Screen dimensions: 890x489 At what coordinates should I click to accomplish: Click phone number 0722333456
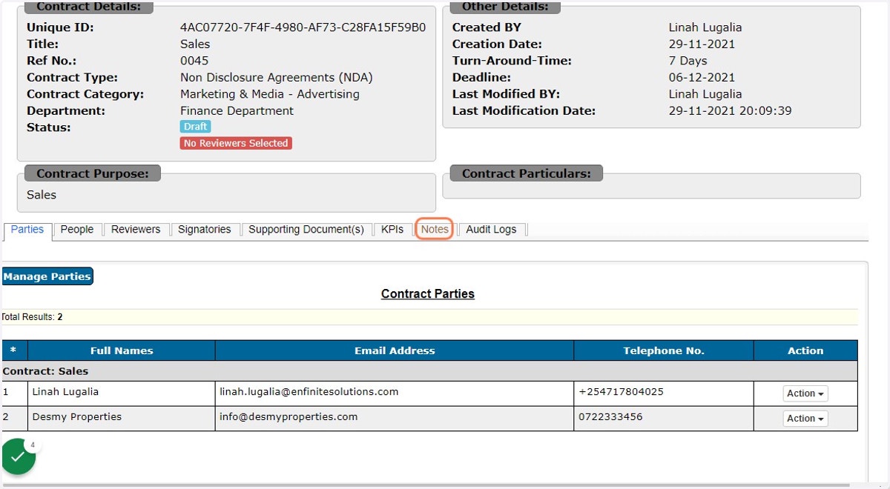point(610,416)
